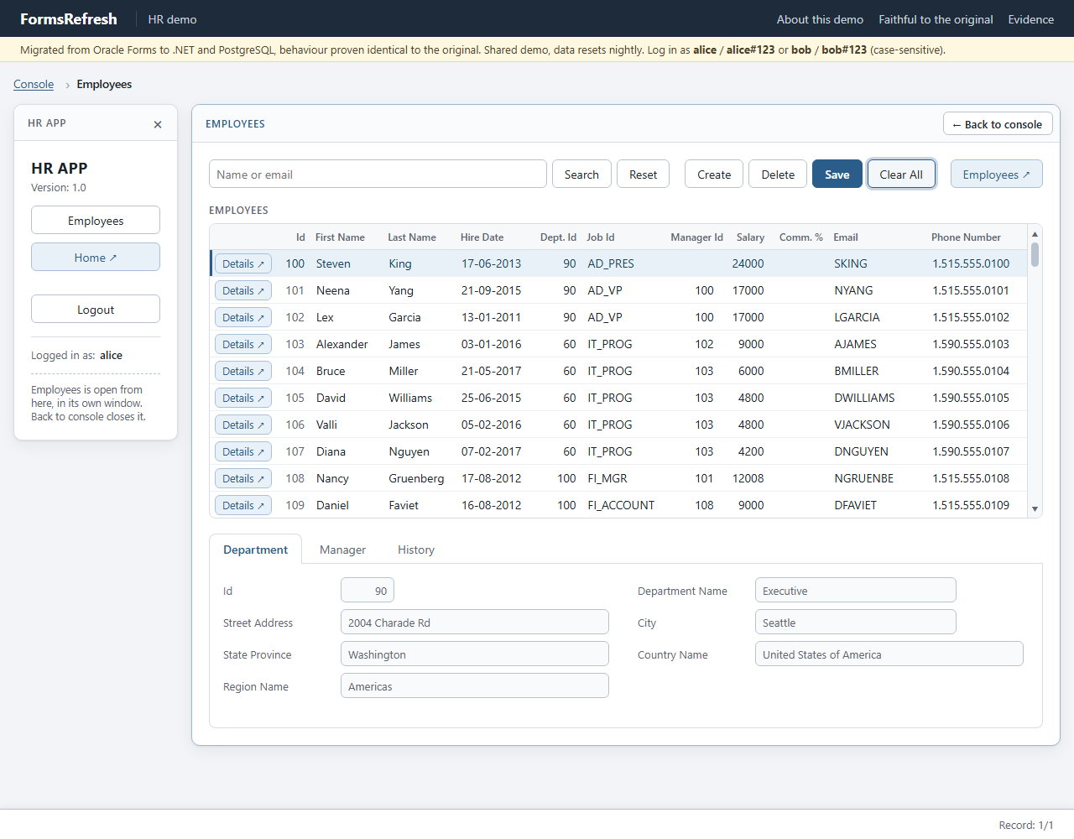
Task: Click the Console breadcrumb link
Action: click(34, 84)
